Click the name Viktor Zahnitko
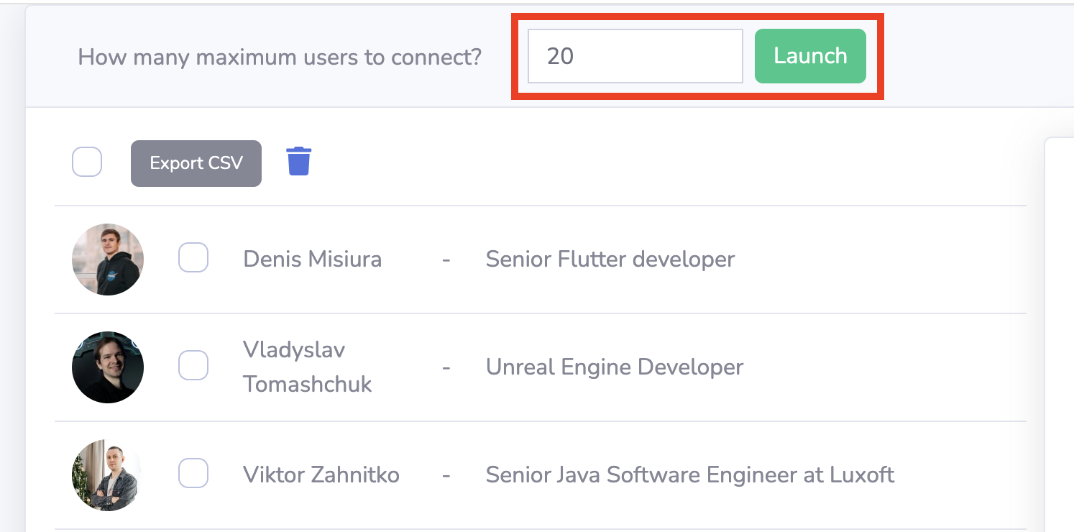 [x=321, y=474]
